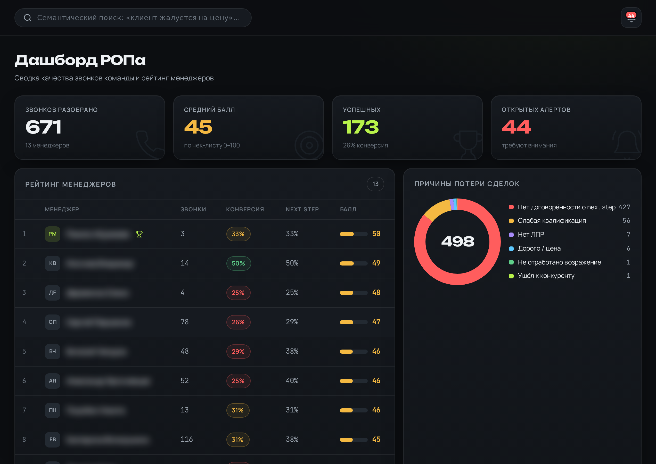Select Ушёл к конкуренту legend entry
This screenshot has width=656, height=464.
pyautogui.click(x=570, y=276)
